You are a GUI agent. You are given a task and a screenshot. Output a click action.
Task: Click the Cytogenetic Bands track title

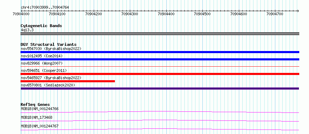[41, 26]
